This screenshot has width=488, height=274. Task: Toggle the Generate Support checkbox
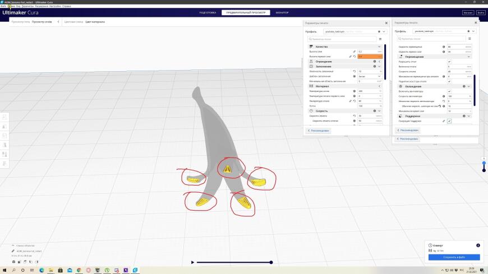449,121
